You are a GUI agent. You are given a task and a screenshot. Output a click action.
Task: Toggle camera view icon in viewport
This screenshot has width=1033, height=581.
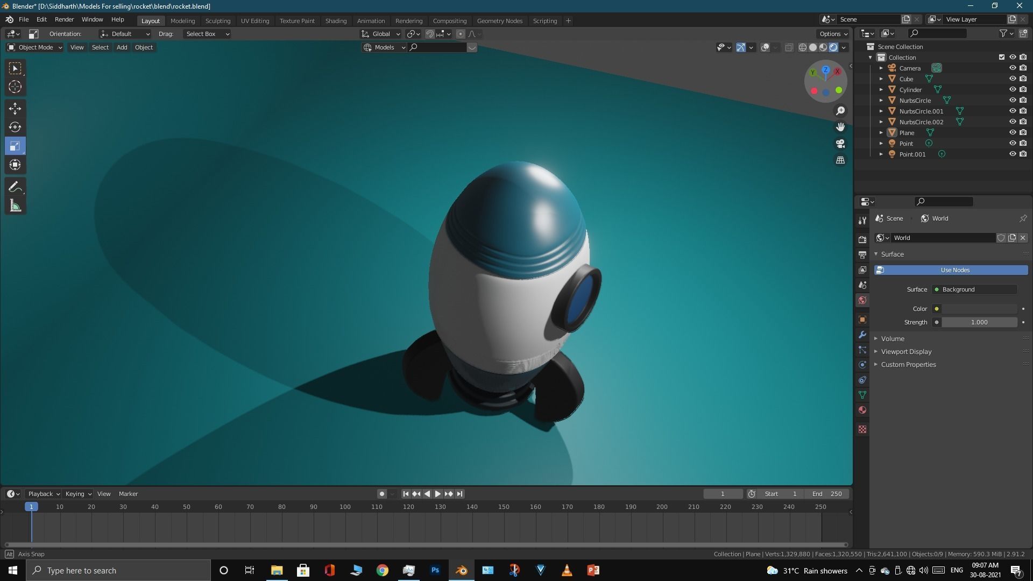[840, 144]
